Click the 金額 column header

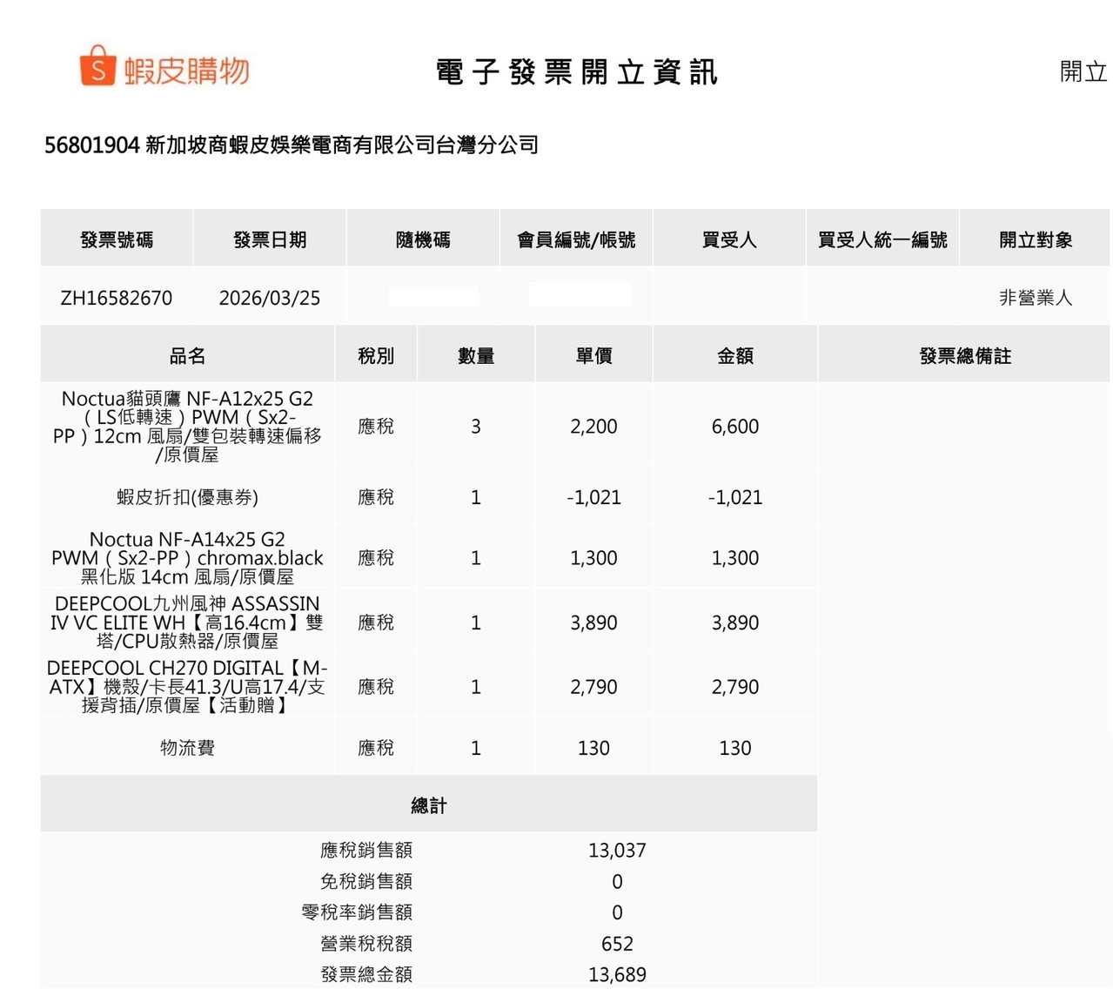[x=735, y=355]
